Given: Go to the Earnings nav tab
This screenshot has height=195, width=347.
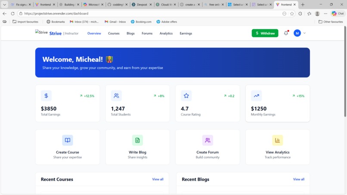Looking at the screenshot, I should (x=186, y=34).
